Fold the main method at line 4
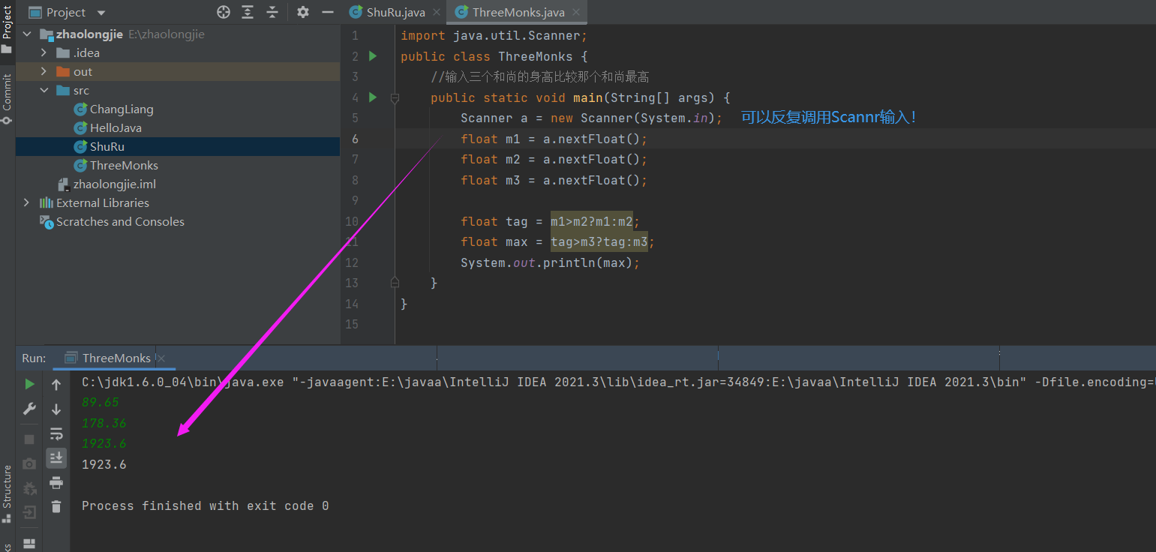1156x552 pixels. coord(395,97)
